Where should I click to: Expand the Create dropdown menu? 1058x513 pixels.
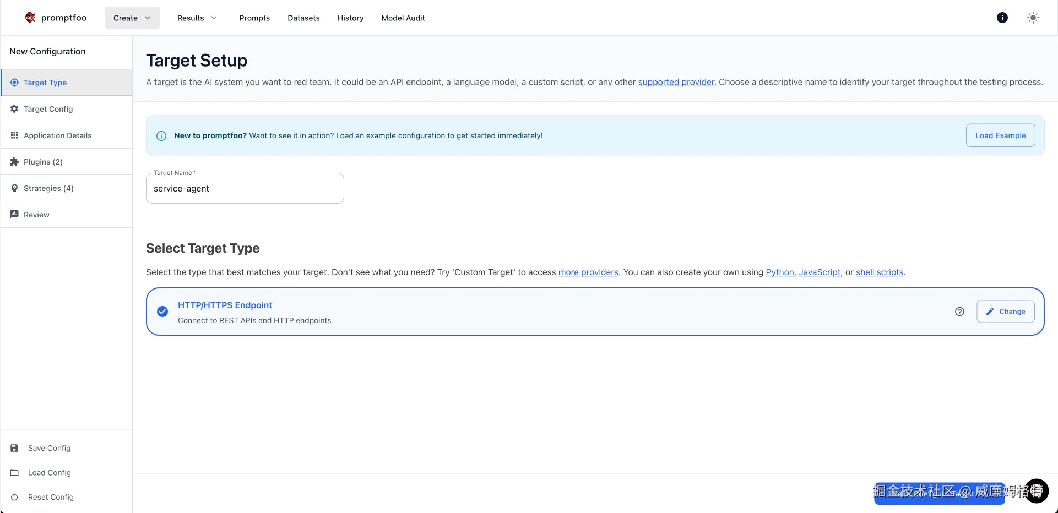coord(132,18)
